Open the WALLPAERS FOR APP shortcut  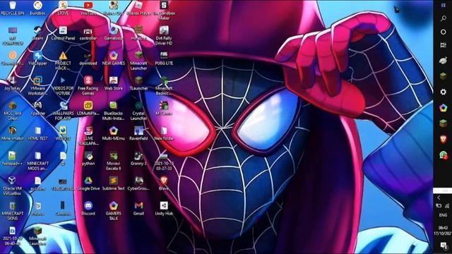pyautogui.click(x=63, y=111)
